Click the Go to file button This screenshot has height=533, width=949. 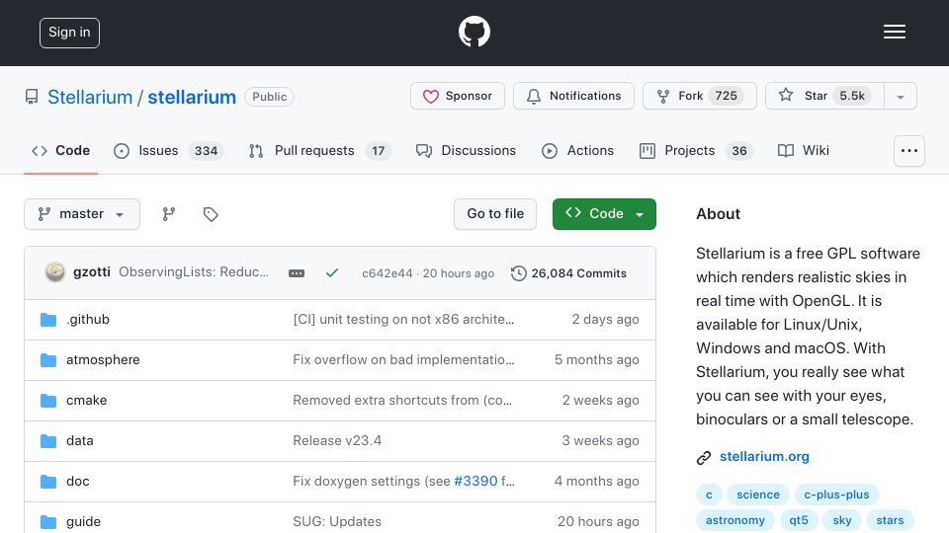[x=495, y=214]
